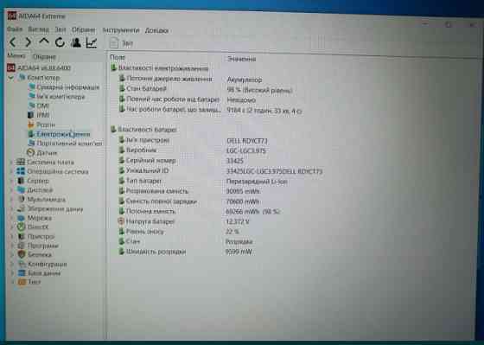Expand the Операційна система node
Image resolution: width=484 pixels, height=345 pixels.
pyautogui.click(x=11, y=171)
